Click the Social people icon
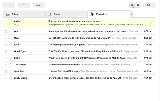This screenshot has height=101, width=160. (50, 14)
